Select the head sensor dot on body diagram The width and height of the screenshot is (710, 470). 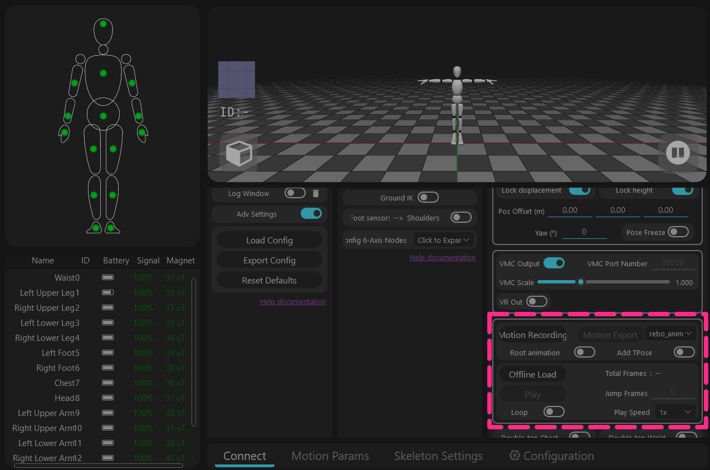pos(103,23)
